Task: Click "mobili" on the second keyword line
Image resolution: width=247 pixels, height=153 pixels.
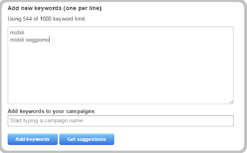Action: click(x=17, y=40)
